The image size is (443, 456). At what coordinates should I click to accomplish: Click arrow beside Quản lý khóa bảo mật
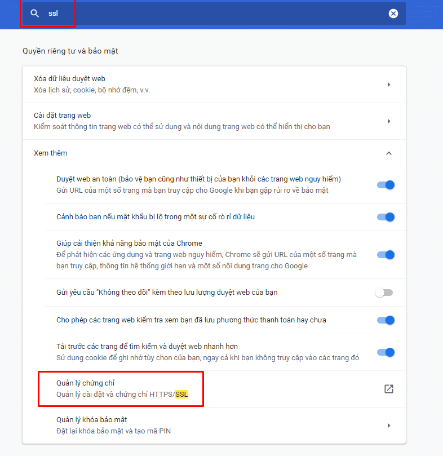pyautogui.click(x=388, y=426)
